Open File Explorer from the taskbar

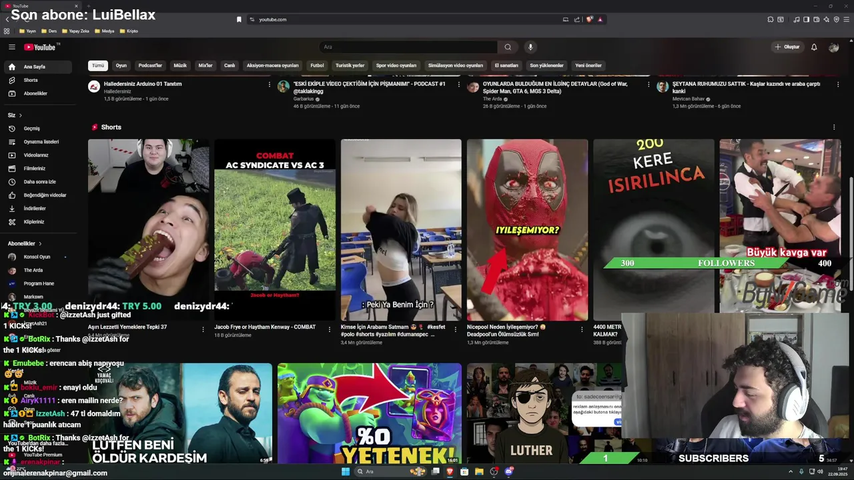[x=479, y=471]
